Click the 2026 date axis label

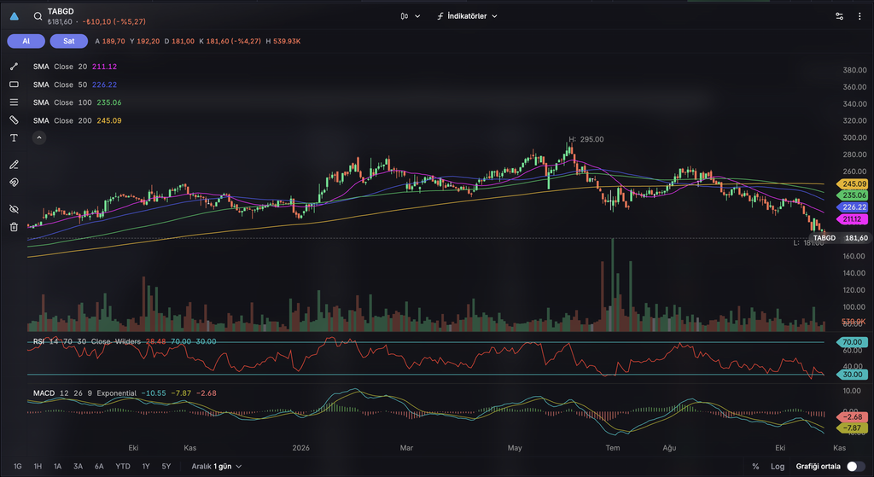[x=301, y=448]
